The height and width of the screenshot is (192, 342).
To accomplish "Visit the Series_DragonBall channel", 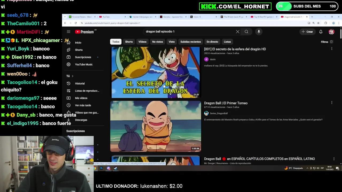I will click(x=219, y=113).
